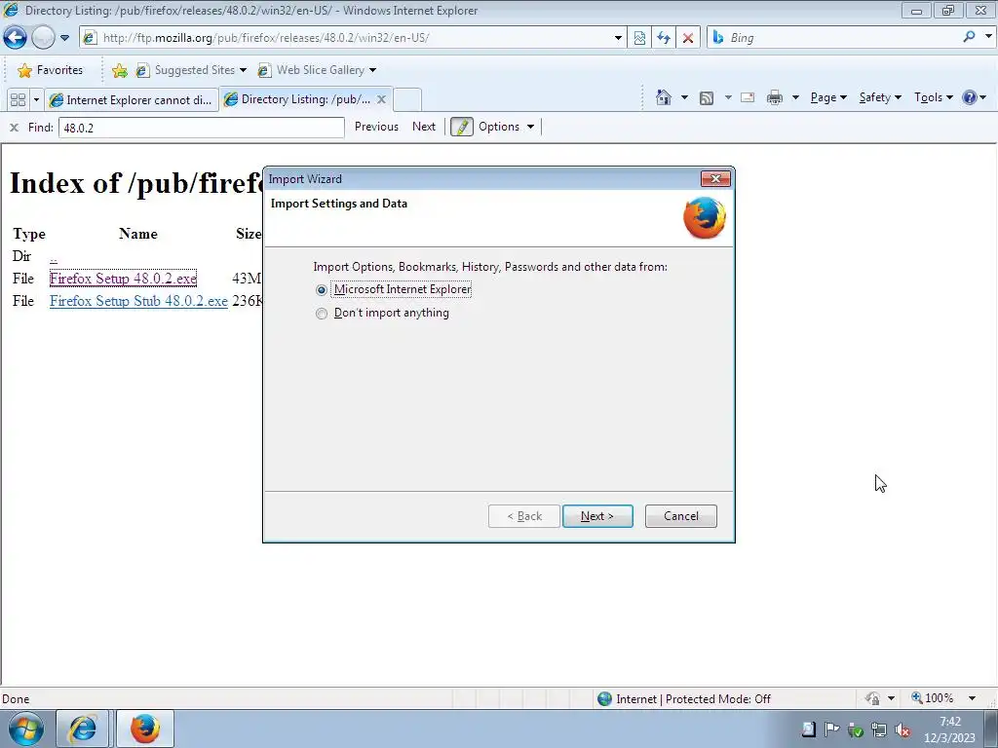The image size is (998, 748).
Task: Toggle the Find highlight pencil icon
Action: point(462,127)
